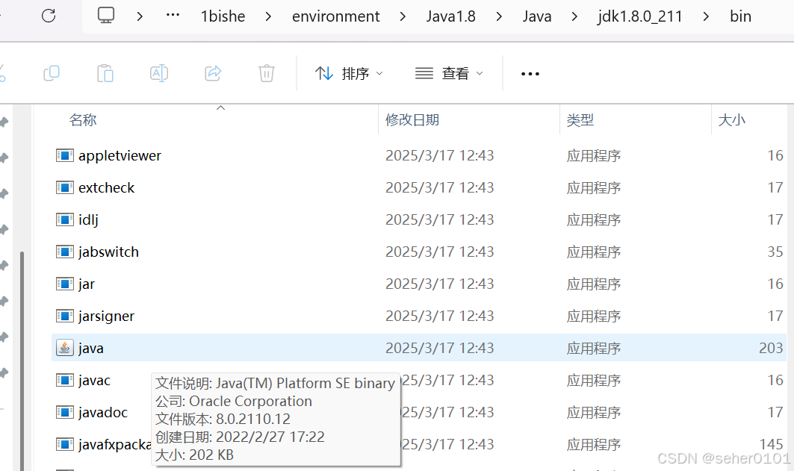Click the Delete trash icon
The width and height of the screenshot is (794, 471).
[267, 73]
